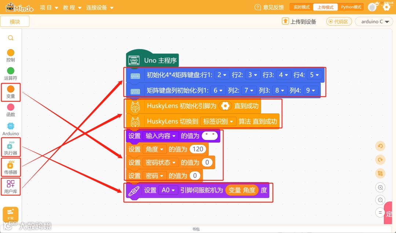
Task: Open the settings gear in top bar
Action: click(x=386, y=7)
